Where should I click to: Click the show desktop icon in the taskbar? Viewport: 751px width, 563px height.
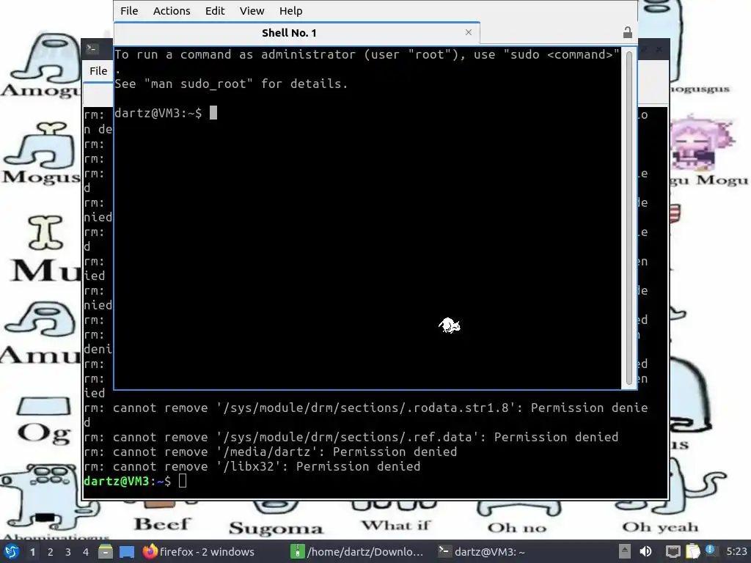pos(126,552)
